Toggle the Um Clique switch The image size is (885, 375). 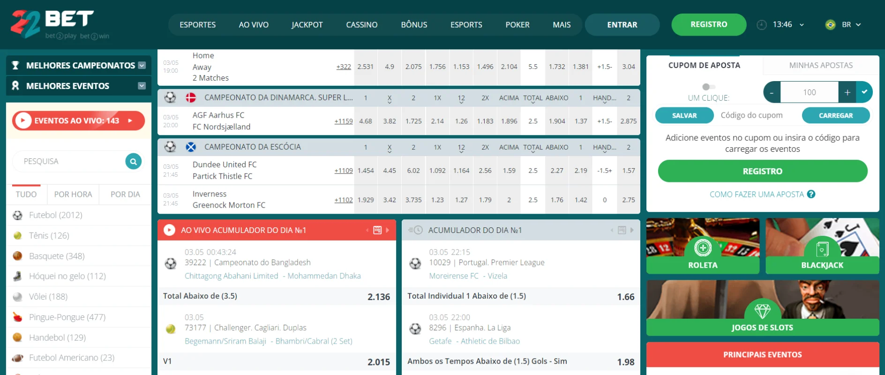point(709,87)
